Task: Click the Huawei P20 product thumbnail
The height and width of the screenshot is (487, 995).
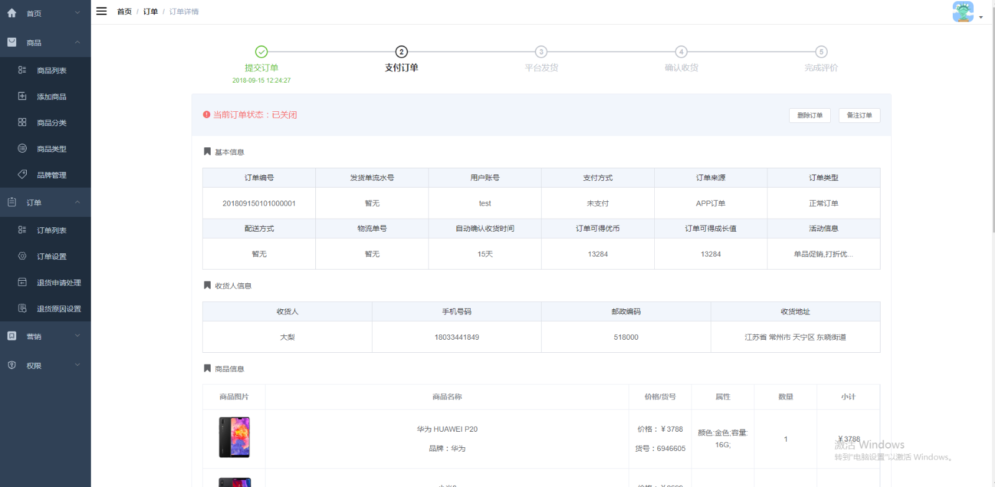Action: click(x=234, y=437)
